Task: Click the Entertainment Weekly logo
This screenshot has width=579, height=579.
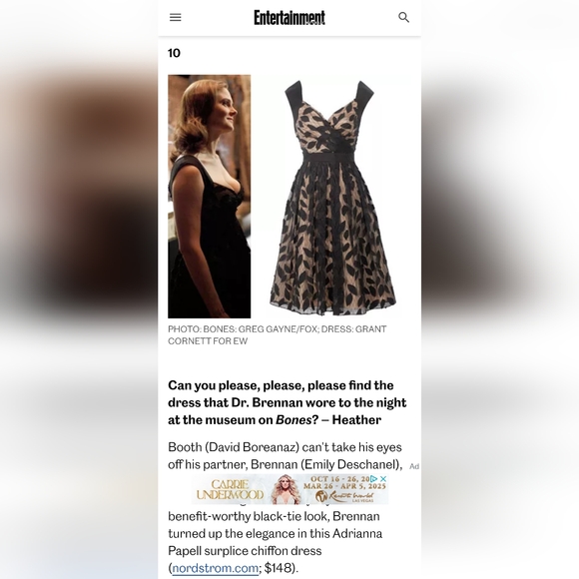Action: pos(289,17)
